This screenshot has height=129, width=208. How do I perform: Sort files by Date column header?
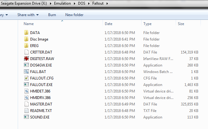(109, 24)
